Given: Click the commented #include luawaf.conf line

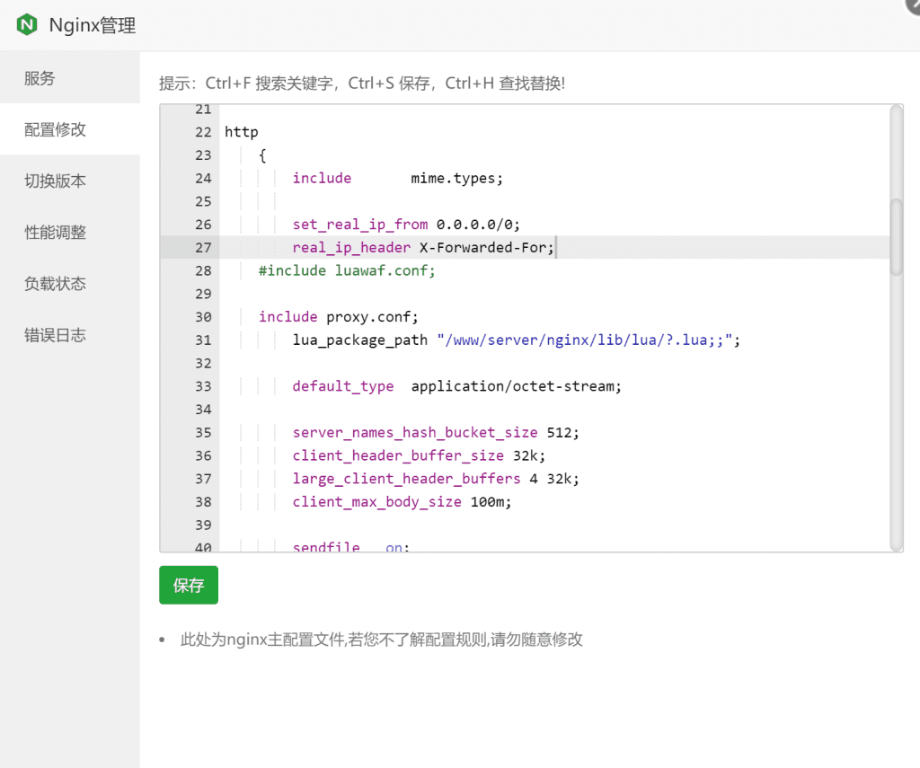Looking at the screenshot, I should point(346,270).
